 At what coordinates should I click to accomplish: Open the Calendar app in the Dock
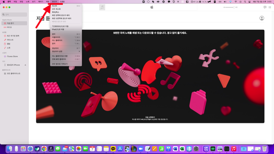click(92, 149)
